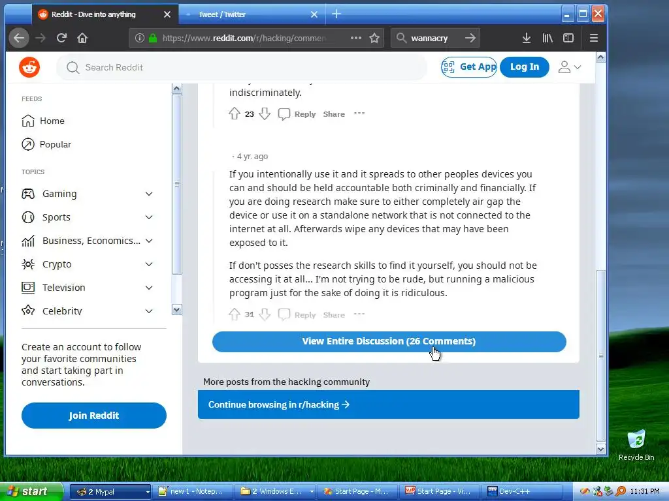Downvote the comment with 23 points
This screenshot has height=501, width=669.
tap(265, 114)
